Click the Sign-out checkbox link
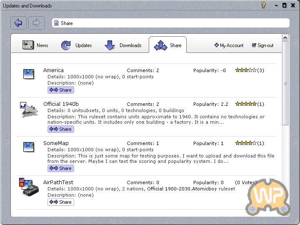The image size is (300, 225). [x=262, y=45]
